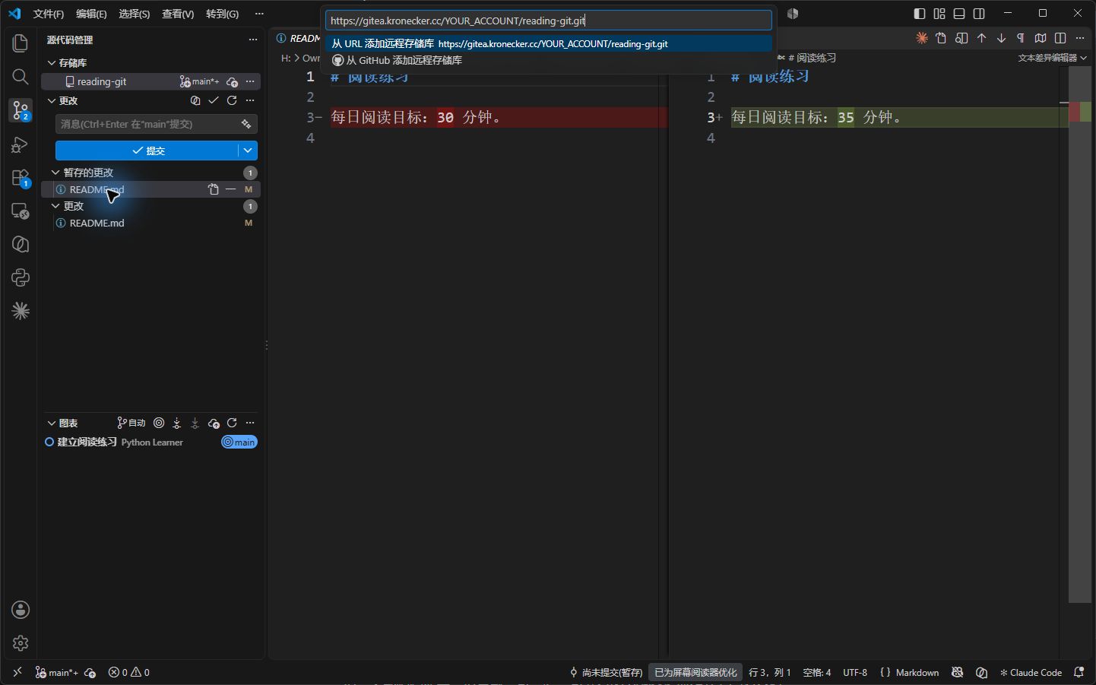Open the Extensions view in activity bar

click(21, 178)
